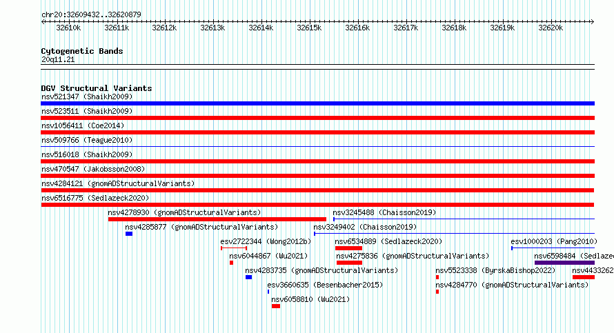614x333 pixels.
Task: Open the nsv5523338 (ByrskaBishop2022) label
Action: [495, 270]
